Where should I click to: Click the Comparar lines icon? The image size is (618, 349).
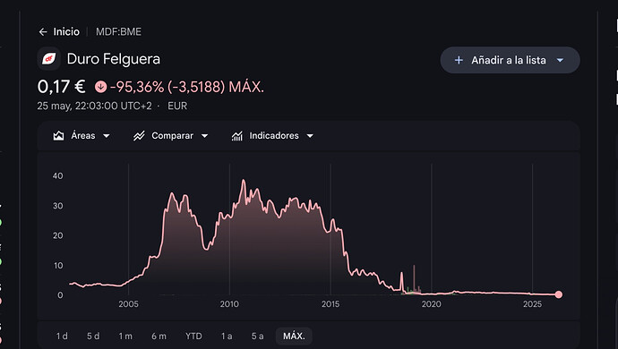pos(139,136)
